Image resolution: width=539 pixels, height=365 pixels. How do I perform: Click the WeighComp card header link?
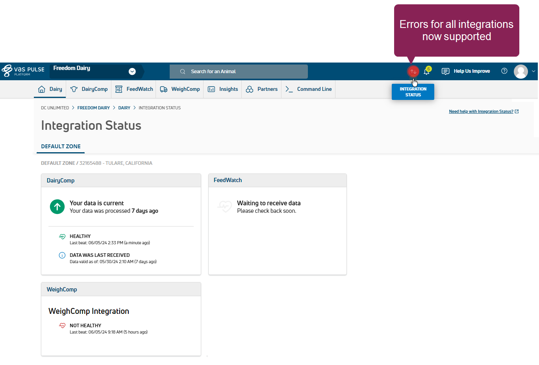[x=62, y=289]
